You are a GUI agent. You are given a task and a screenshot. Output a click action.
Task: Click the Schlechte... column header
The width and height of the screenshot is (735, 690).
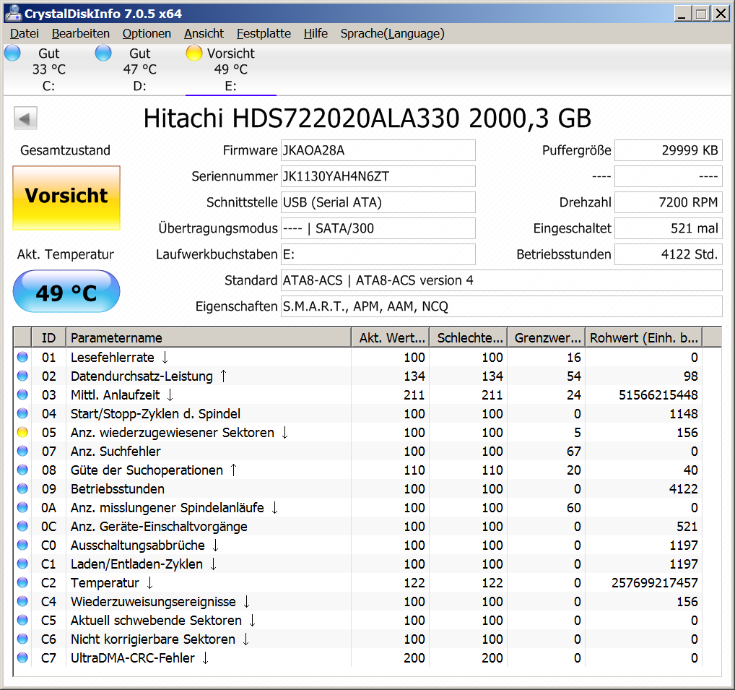(x=469, y=337)
